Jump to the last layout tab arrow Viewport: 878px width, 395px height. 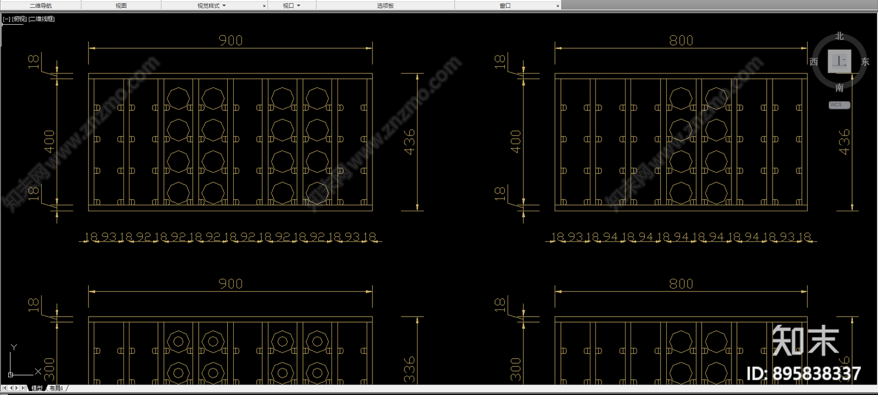click(x=23, y=388)
